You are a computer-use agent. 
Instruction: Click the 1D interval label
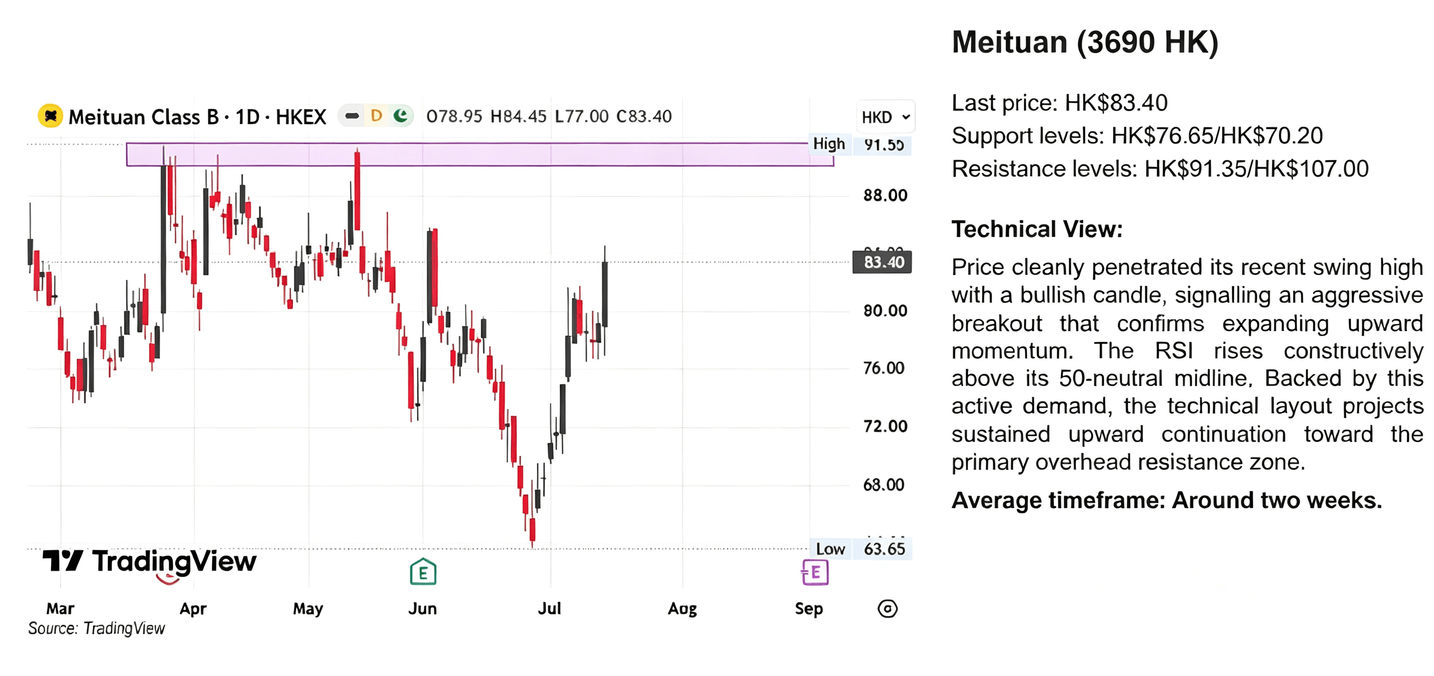tap(247, 117)
